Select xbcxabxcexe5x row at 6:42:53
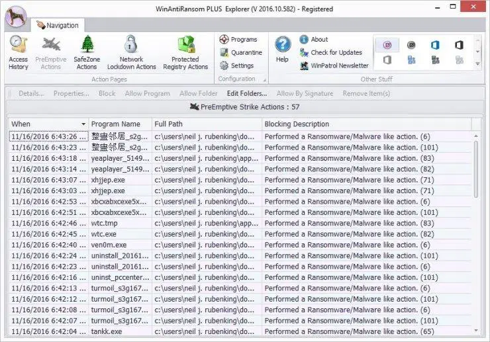Screen dimensions: 490x342 pos(240,202)
